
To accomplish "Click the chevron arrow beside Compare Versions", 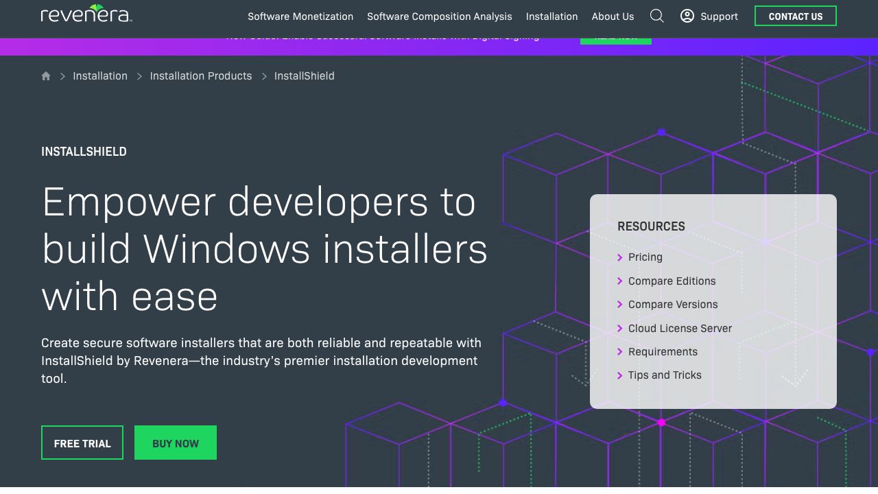I will click(620, 305).
